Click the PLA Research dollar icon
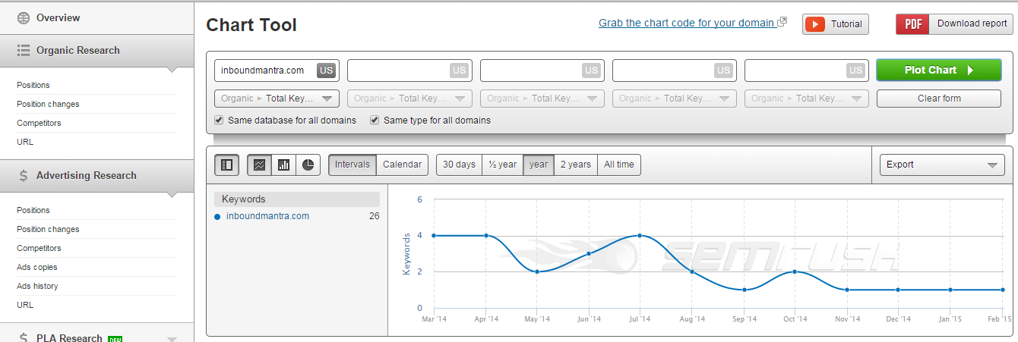Image resolution: width=1018 pixels, height=342 pixels. [24, 338]
